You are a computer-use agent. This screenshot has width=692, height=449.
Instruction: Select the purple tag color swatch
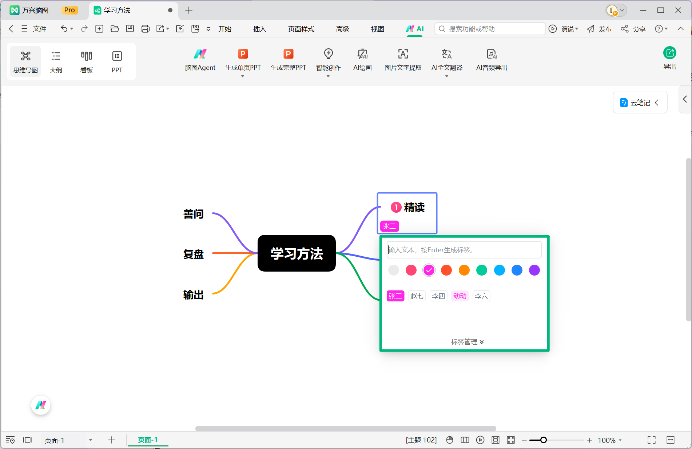coord(534,270)
